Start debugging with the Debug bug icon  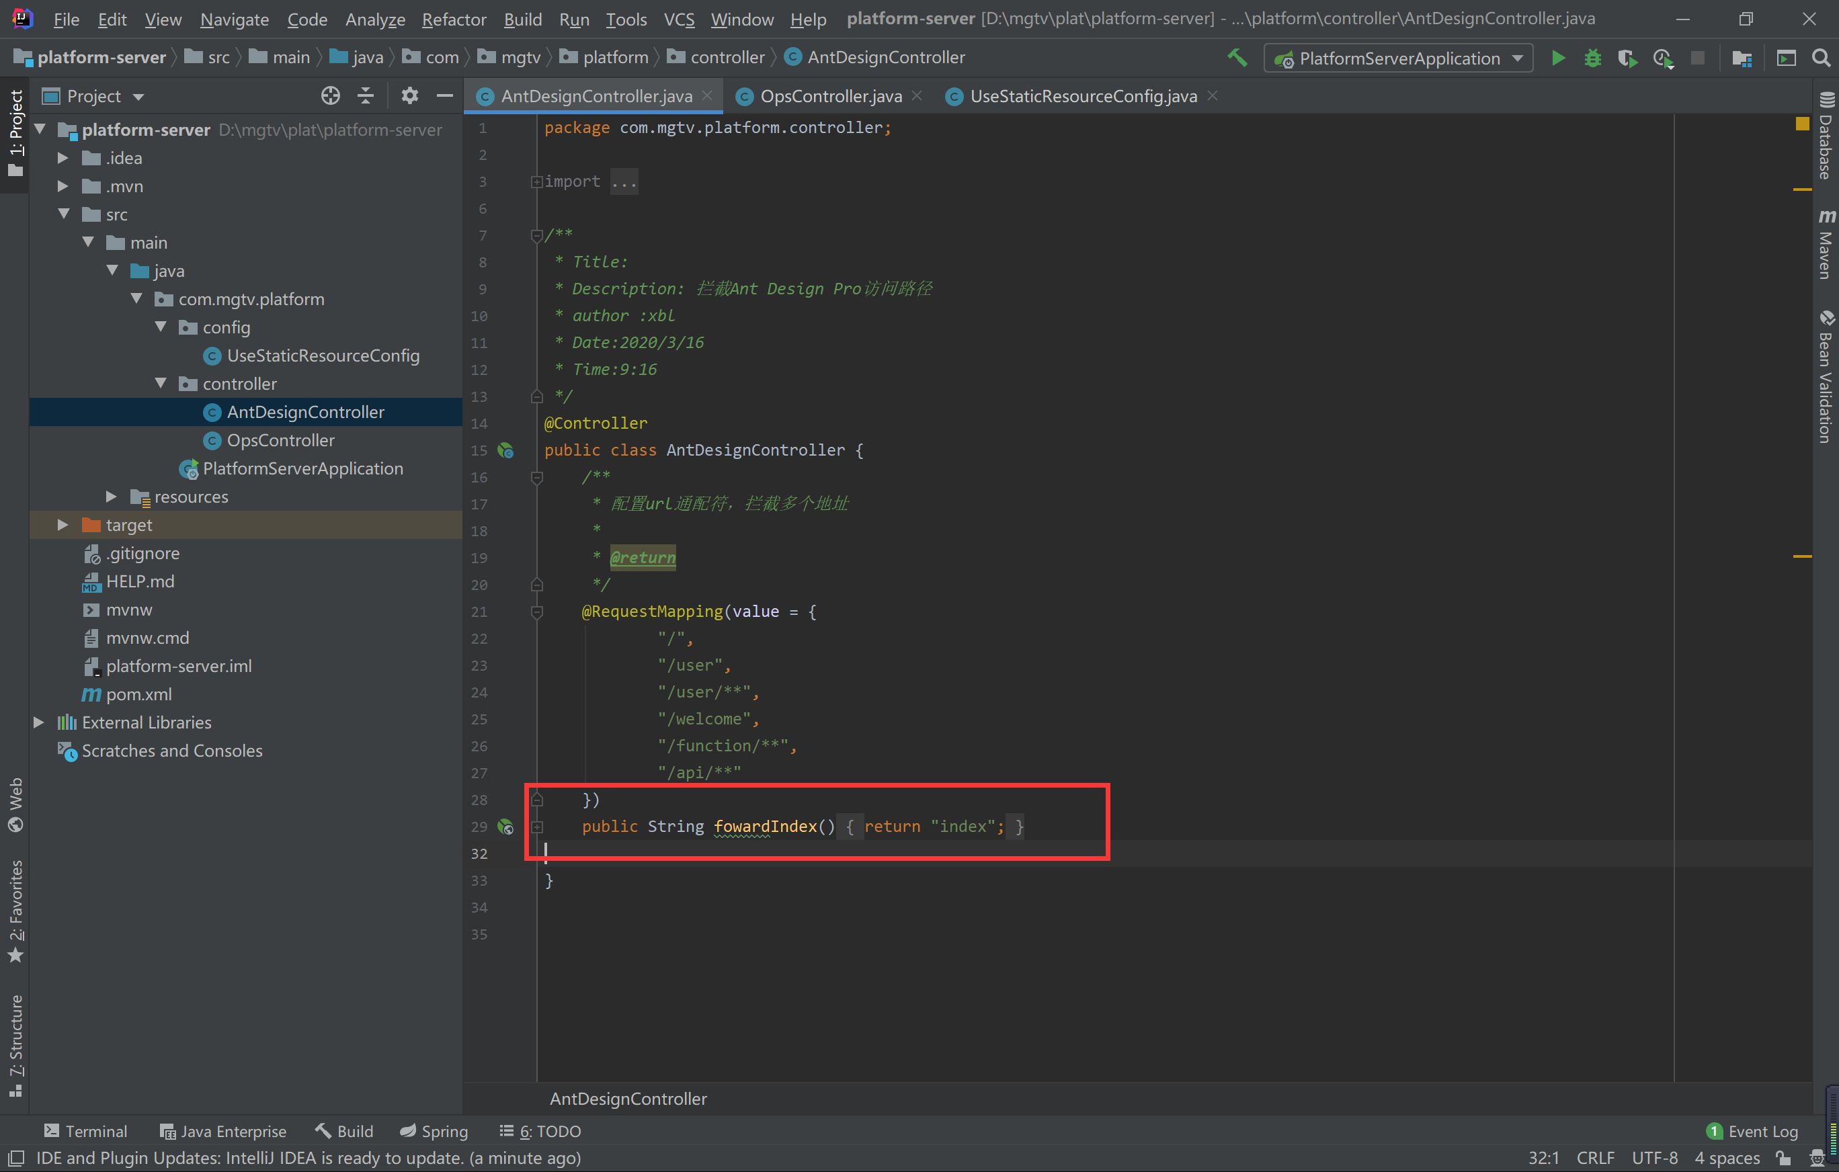[x=1592, y=58]
